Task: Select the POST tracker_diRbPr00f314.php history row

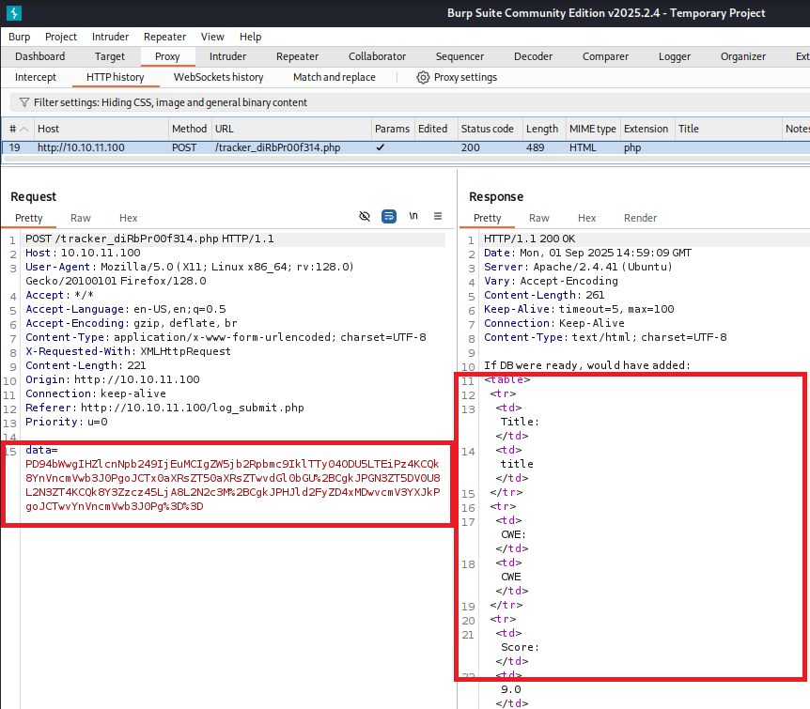Action: (277, 147)
